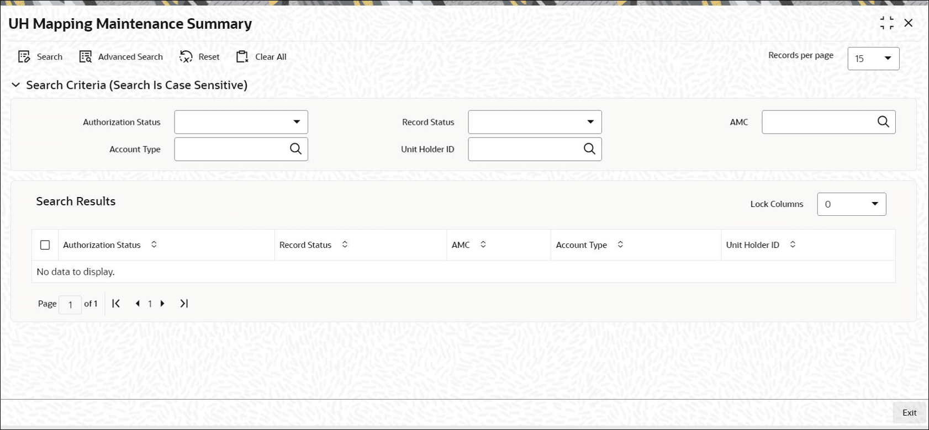Click the Authorization Status column header text
The height and width of the screenshot is (430, 929).
click(102, 245)
